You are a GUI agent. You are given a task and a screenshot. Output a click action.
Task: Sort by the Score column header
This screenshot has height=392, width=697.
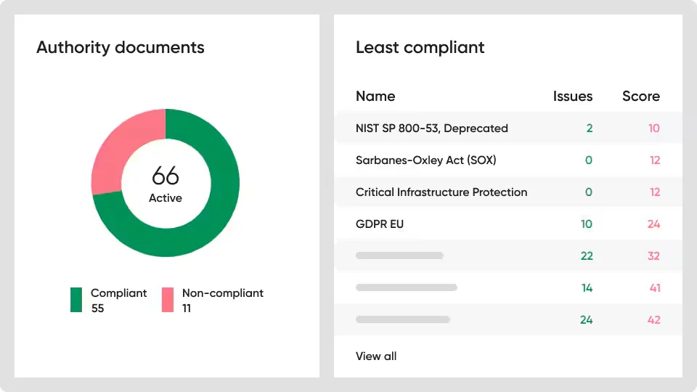(x=641, y=96)
